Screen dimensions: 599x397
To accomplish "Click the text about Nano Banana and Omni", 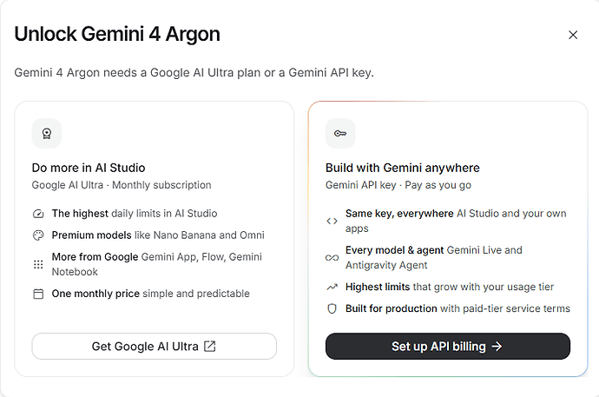I will (x=158, y=235).
